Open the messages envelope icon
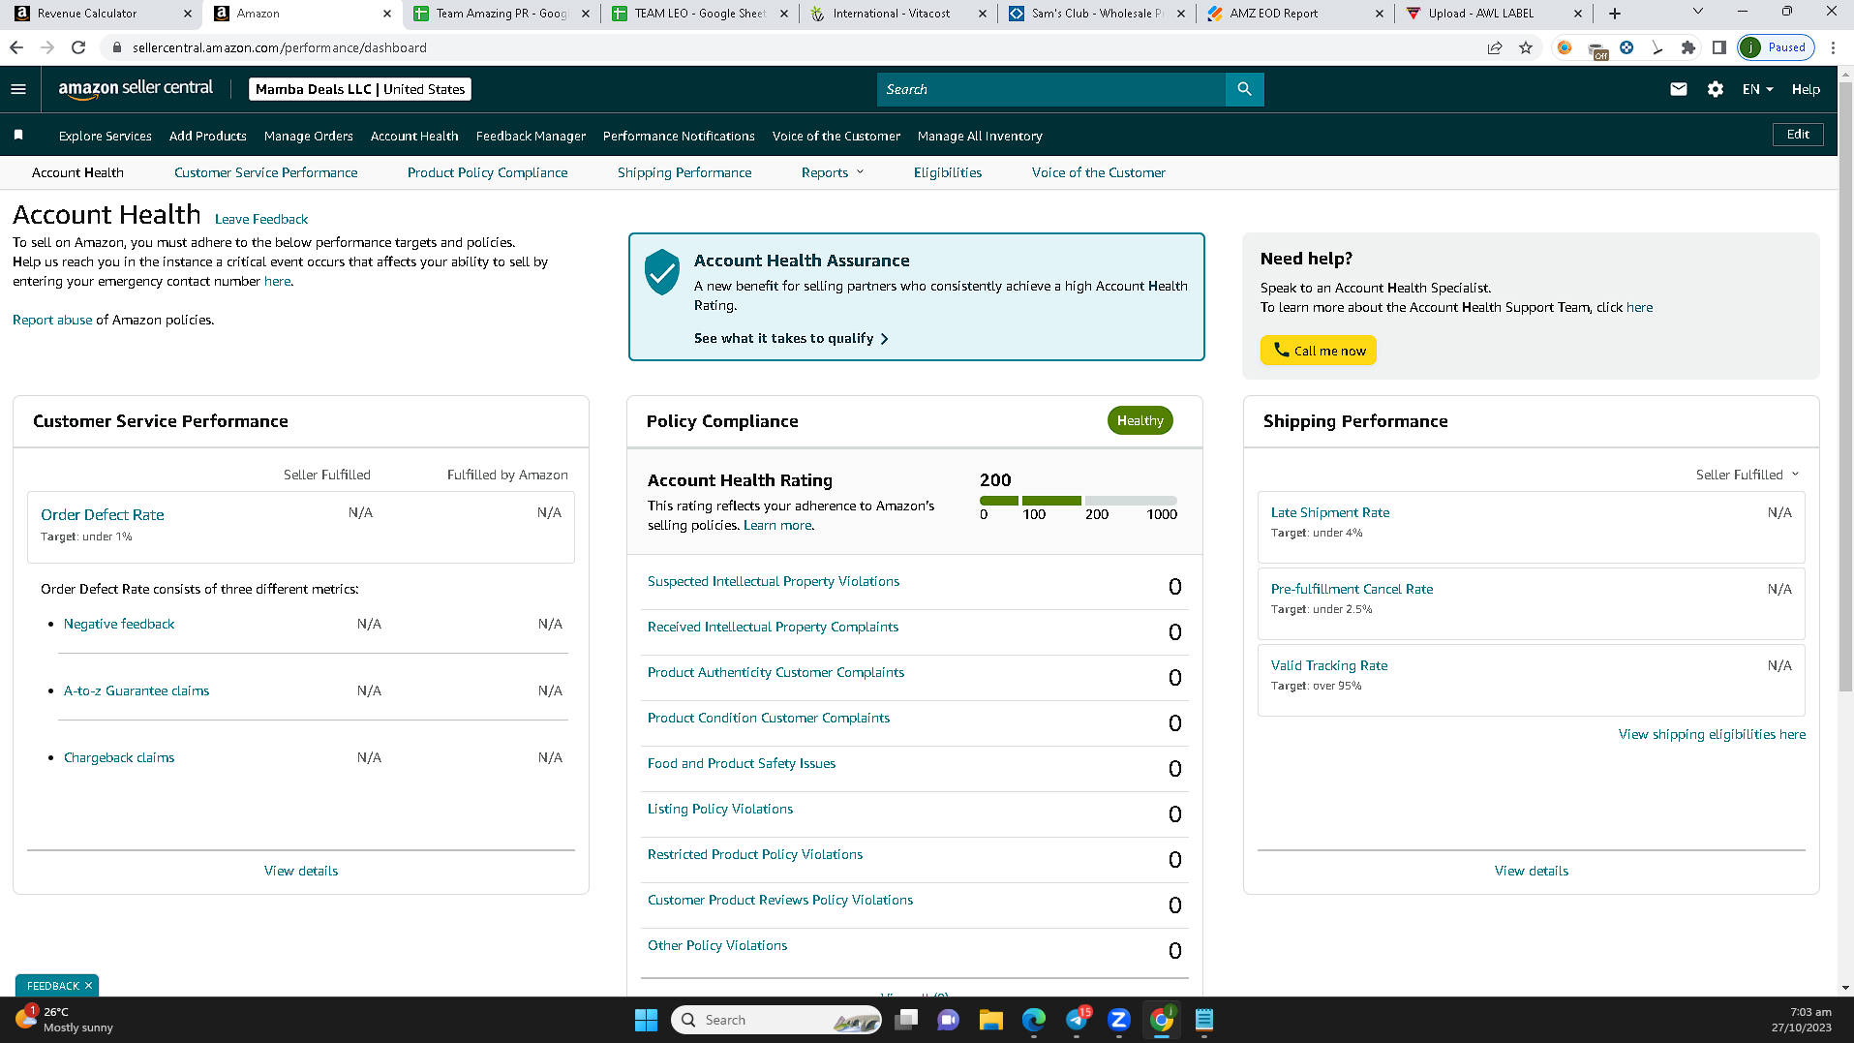This screenshot has height=1043, width=1854. coord(1679,89)
